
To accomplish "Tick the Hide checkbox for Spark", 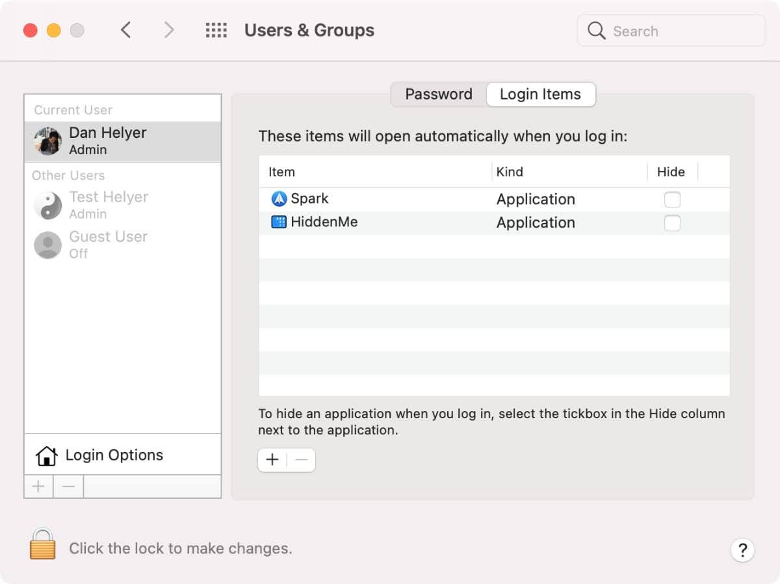I will point(672,200).
